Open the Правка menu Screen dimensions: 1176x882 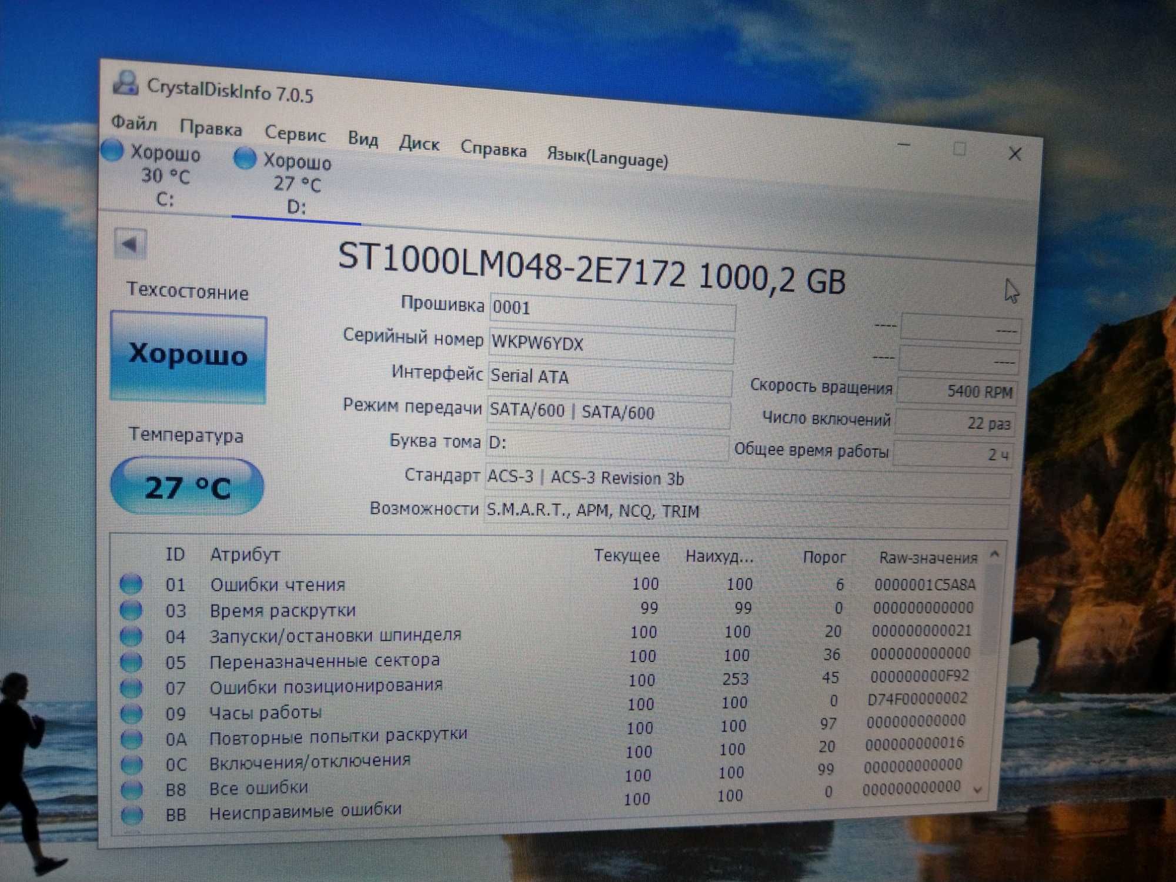pyautogui.click(x=211, y=128)
